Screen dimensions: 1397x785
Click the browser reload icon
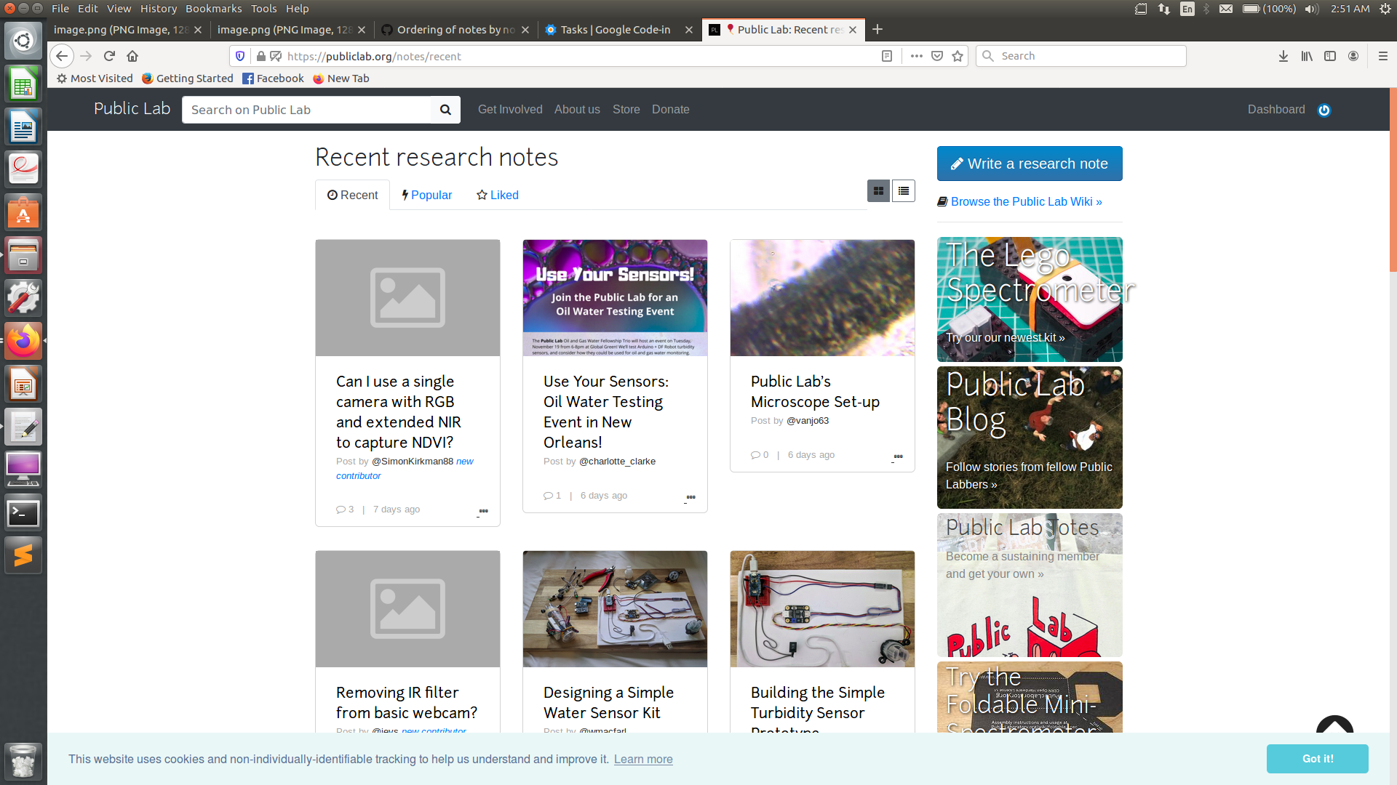(x=109, y=56)
